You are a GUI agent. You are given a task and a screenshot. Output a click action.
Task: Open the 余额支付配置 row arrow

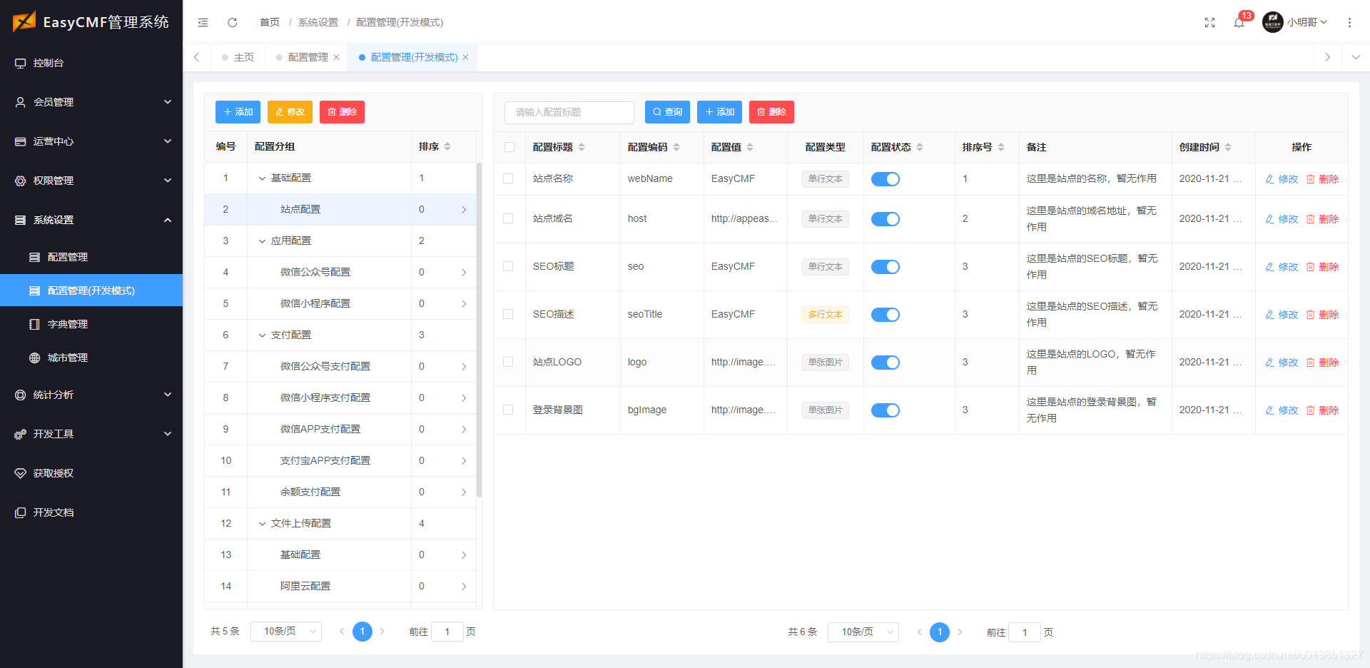[464, 492]
